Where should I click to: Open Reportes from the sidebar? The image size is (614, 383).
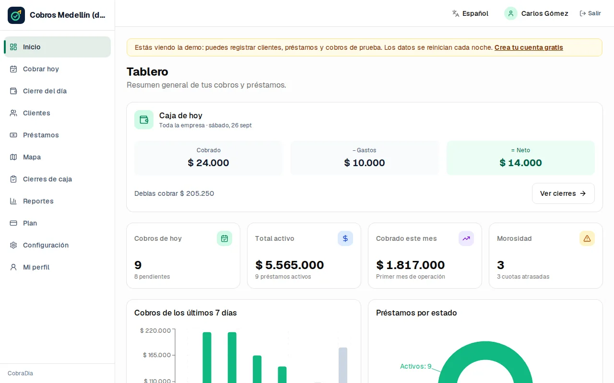58,201
